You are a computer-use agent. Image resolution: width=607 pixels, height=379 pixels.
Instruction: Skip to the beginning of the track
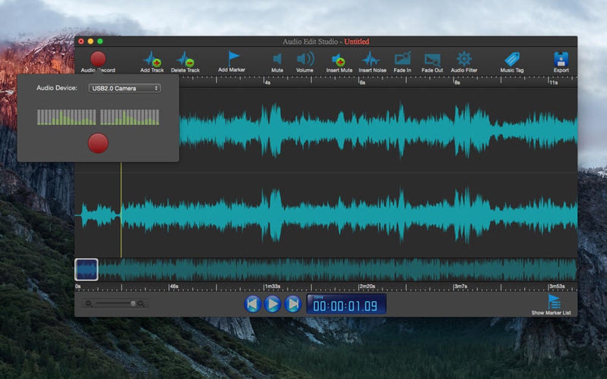[x=252, y=304]
